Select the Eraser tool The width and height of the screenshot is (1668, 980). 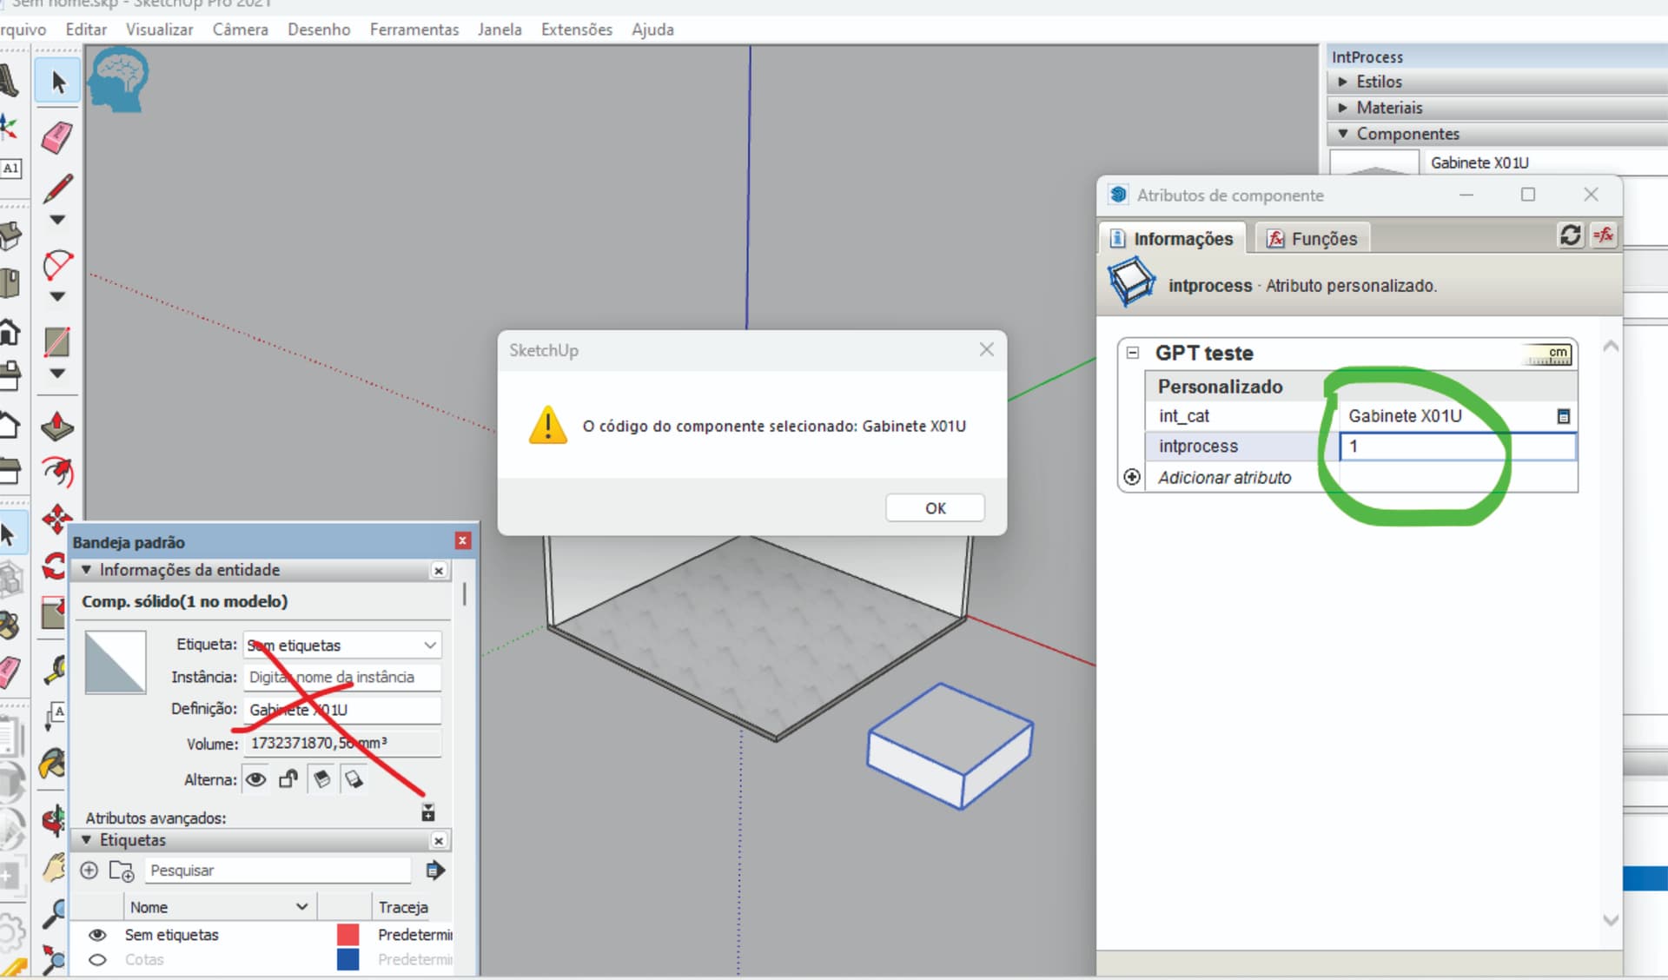(57, 137)
